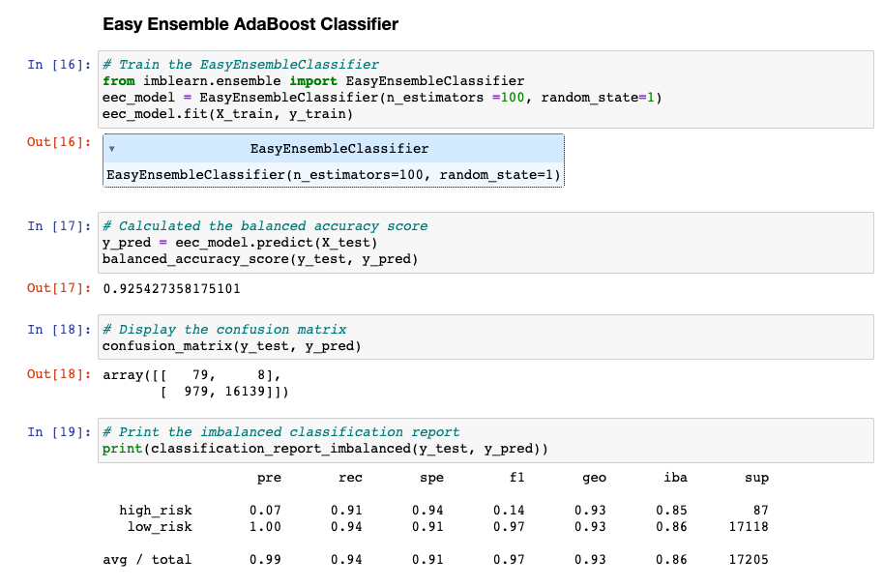Click the print(classification_report_imbalanced line
Viewport: 883px width, 587px height.
click(325, 449)
